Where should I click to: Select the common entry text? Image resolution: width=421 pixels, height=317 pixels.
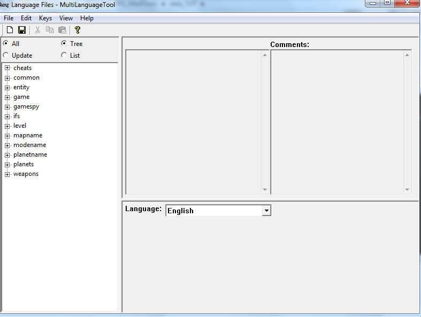[x=26, y=78]
